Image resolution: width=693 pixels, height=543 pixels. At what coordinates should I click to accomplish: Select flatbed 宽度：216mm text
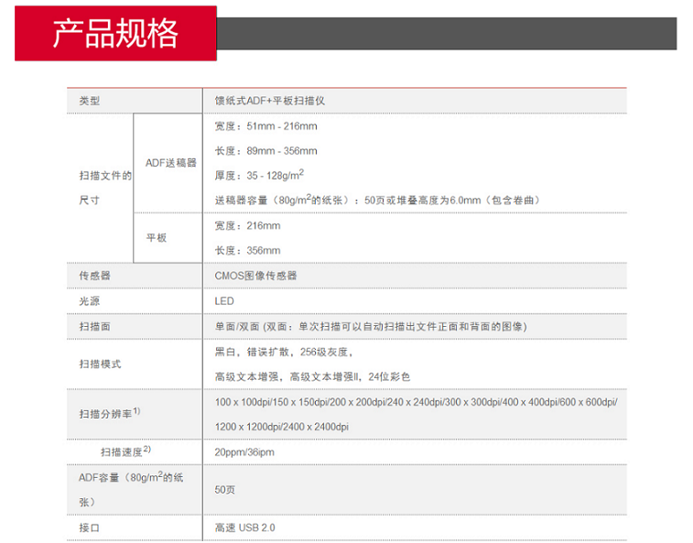tap(247, 226)
